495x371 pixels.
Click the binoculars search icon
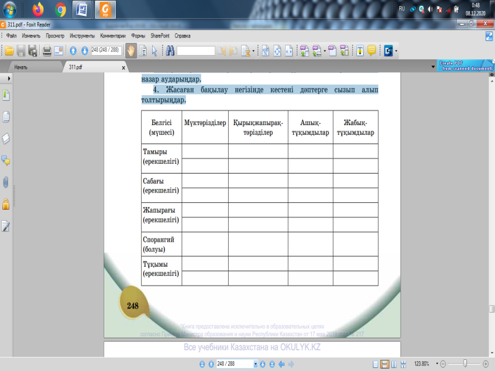[x=171, y=51]
